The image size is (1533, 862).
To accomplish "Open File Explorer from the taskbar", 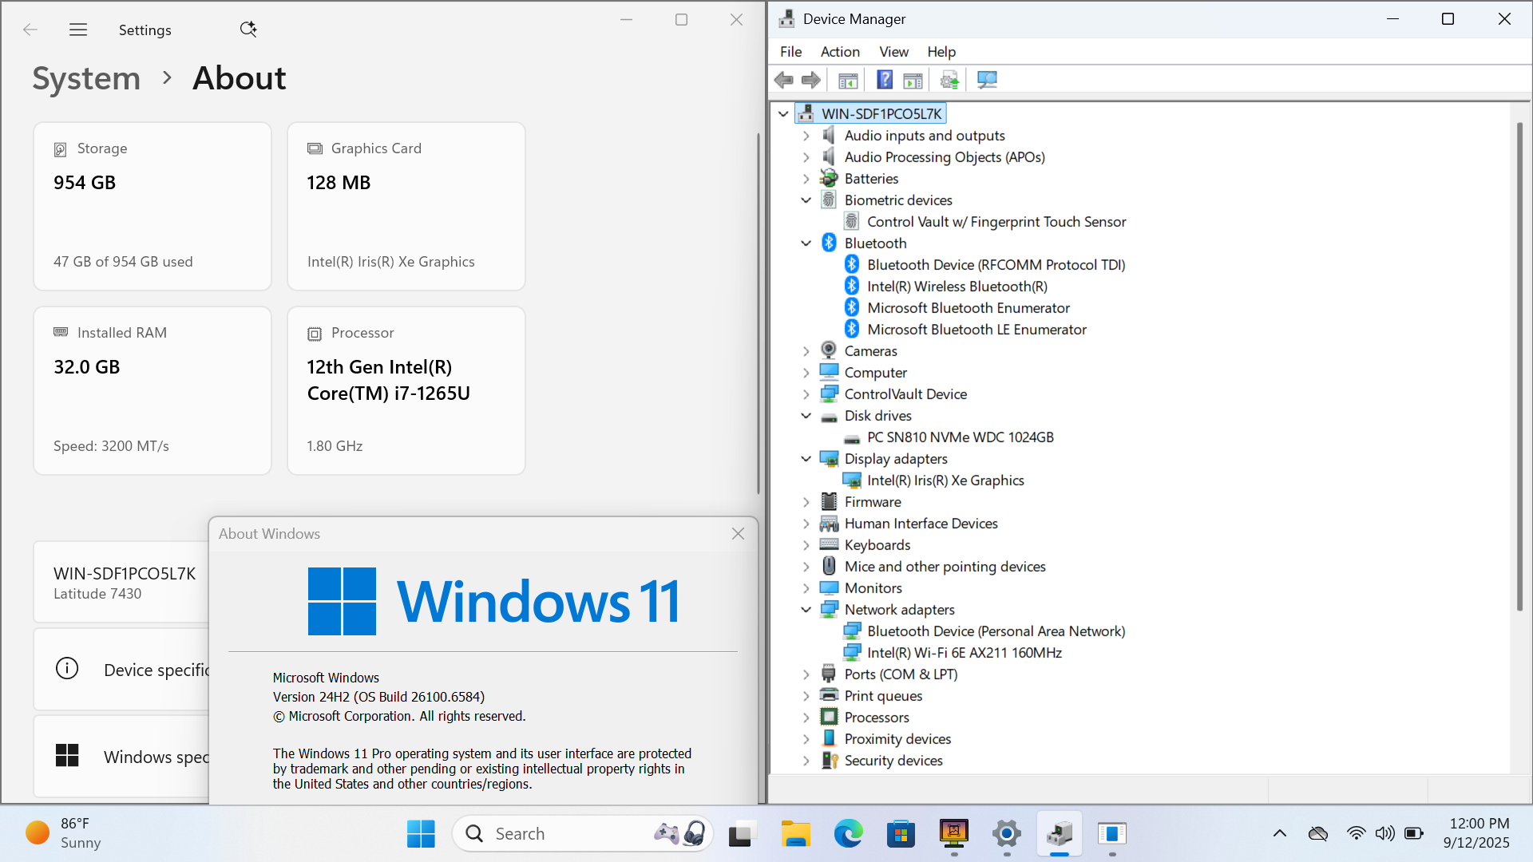I will coord(795,834).
